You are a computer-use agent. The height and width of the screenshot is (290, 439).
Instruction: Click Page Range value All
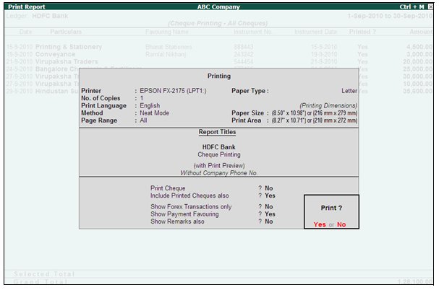pyautogui.click(x=143, y=120)
